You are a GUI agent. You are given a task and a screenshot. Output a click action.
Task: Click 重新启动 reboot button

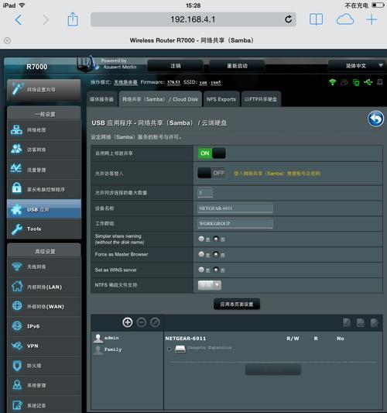[237, 66]
